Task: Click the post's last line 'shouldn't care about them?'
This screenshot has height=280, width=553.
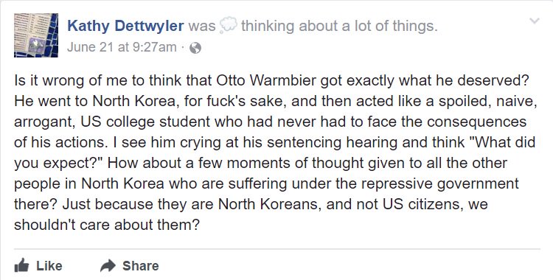Action: click(x=107, y=224)
